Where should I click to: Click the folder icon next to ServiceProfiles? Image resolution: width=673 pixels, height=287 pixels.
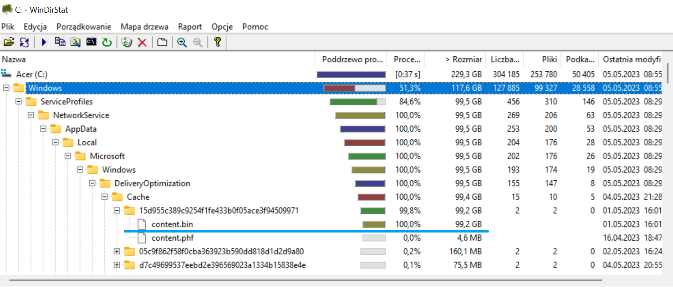tap(31, 101)
